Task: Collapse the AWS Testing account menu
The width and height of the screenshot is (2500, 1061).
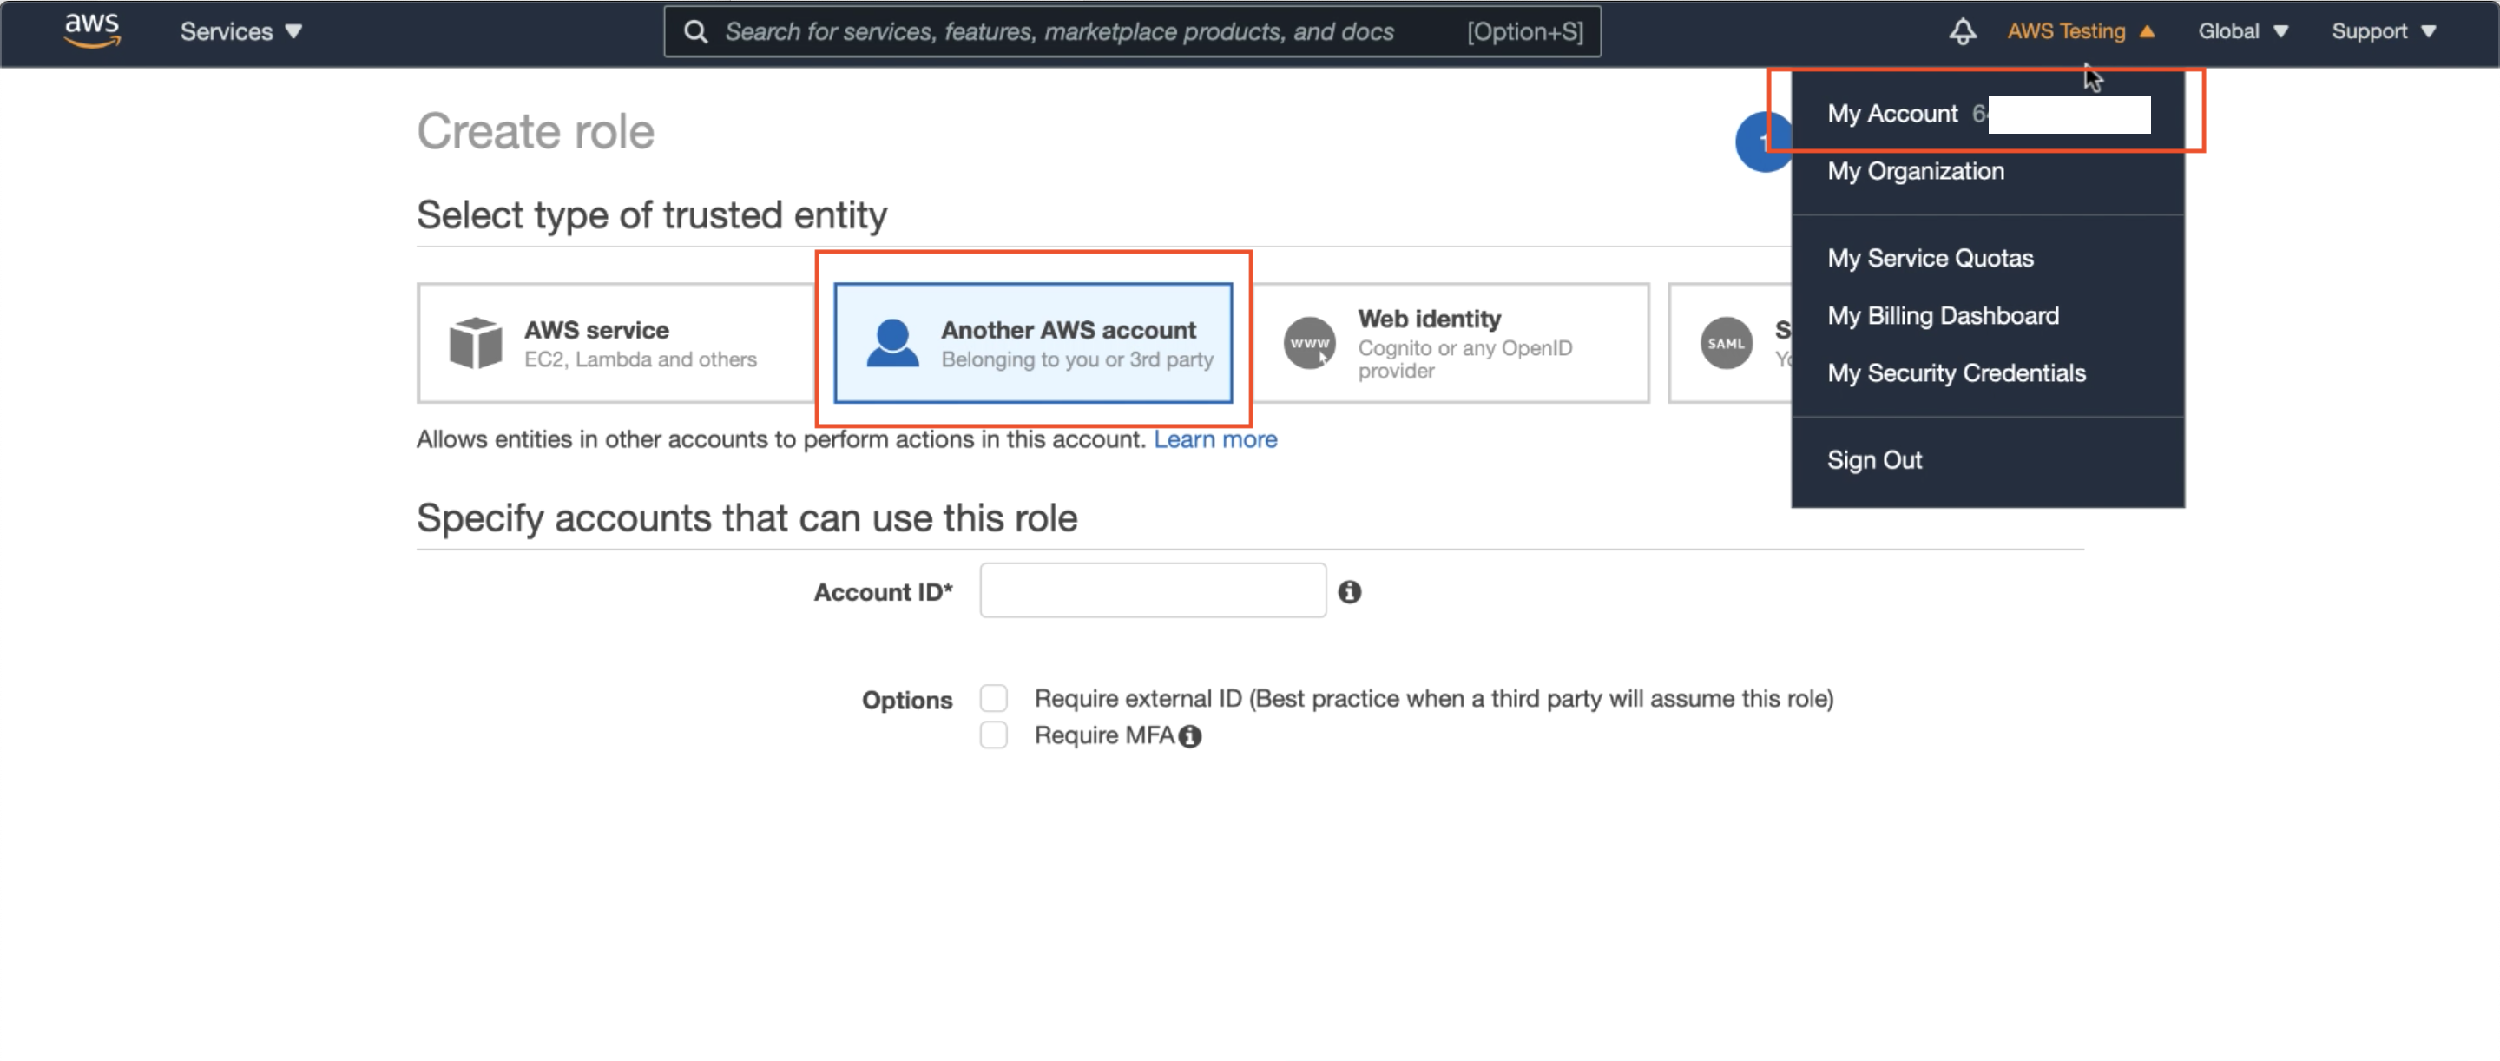Action: (x=2080, y=31)
